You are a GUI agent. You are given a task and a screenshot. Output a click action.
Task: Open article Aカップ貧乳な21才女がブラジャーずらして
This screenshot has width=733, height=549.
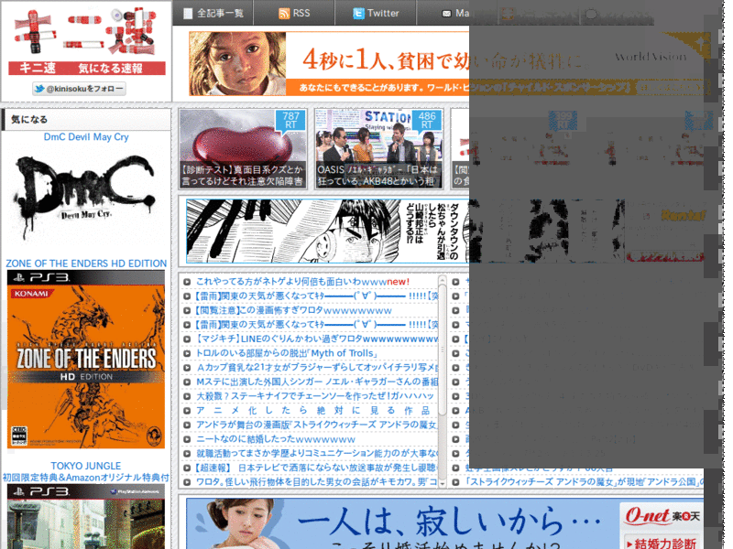pyautogui.click(x=316, y=368)
